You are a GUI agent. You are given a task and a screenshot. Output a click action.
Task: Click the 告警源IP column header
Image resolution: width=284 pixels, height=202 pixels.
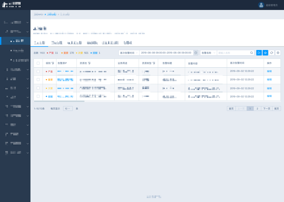point(62,63)
